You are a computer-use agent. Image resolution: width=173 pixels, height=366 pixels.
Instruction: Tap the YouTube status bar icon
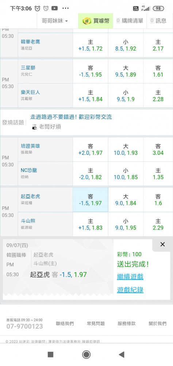(x=54, y=8)
